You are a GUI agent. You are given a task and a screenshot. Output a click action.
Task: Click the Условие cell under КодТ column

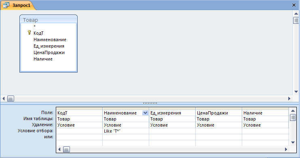pos(79,125)
